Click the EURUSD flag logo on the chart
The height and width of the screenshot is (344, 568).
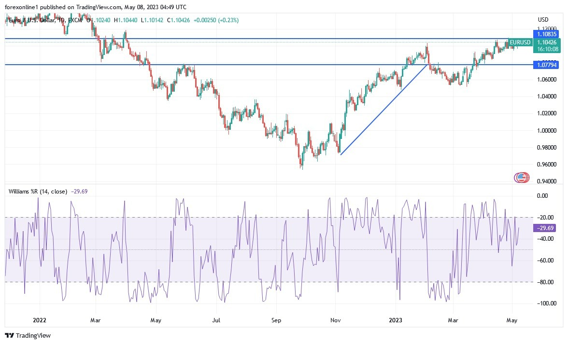(x=521, y=178)
